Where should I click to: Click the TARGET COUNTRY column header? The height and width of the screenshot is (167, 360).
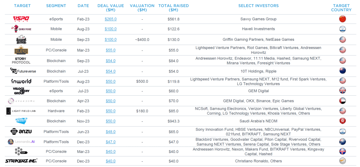(x=341, y=8)
